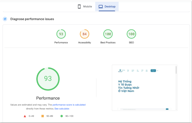Click the red triangle 0–49 legend
Image resolution: width=192 pixels, height=123 pixels.
(x=25, y=116)
